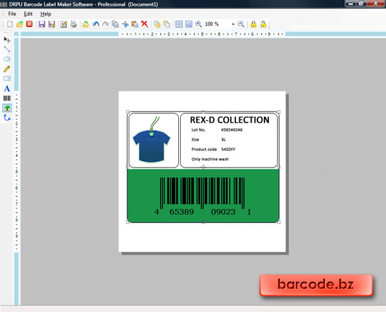The height and width of the screenshot is (312, 386).
Task: Click the 100 % zoom level field
Action: pos(217,24)
